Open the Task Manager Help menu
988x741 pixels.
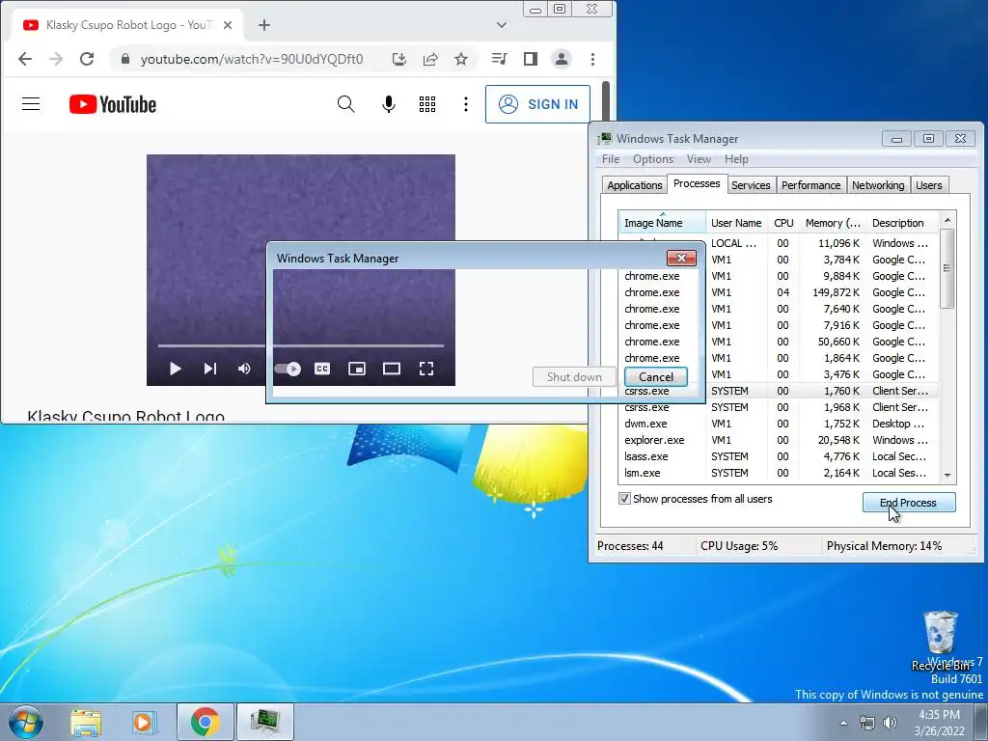736,159
